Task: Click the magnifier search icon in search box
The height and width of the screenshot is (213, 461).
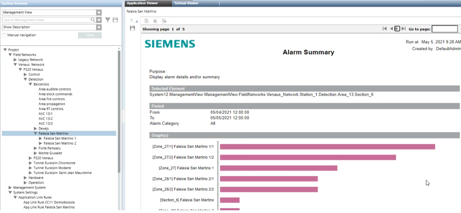Action: pyautogui.click(x=93, y=20)
